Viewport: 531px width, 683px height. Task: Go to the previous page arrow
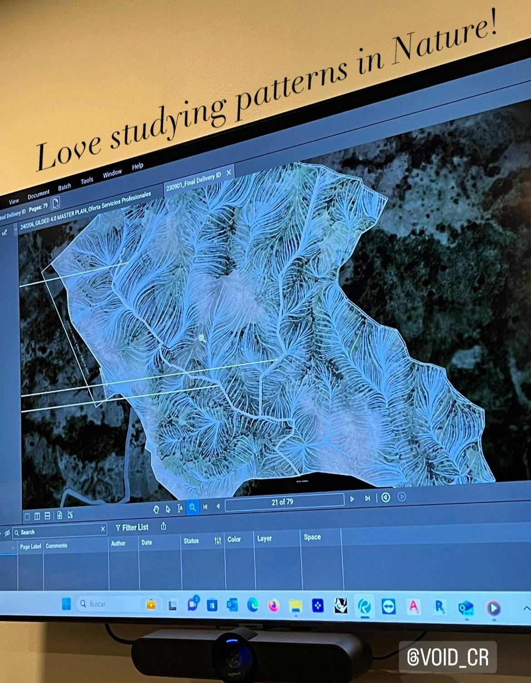218,506
